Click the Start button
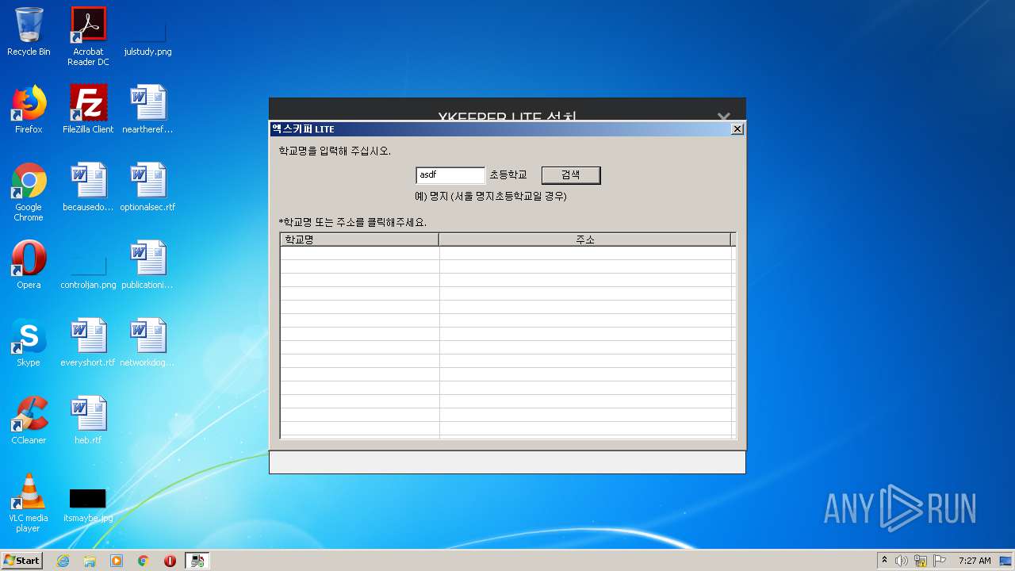Screen dimensions: 1015x571 (x=21, y=561)
